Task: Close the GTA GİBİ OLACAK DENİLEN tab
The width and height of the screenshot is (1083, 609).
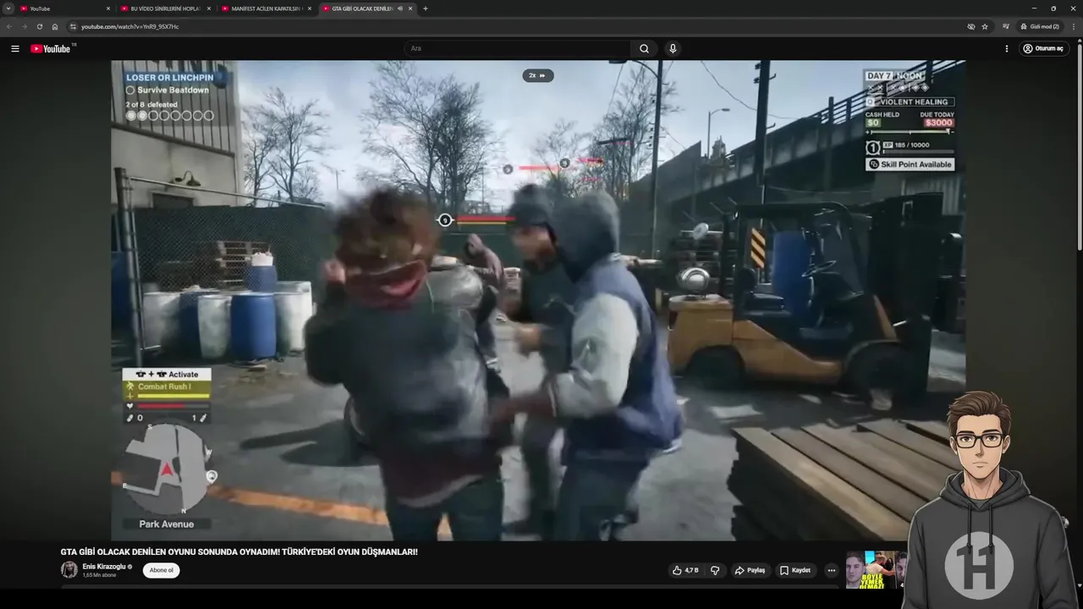Action: [410, 8]
